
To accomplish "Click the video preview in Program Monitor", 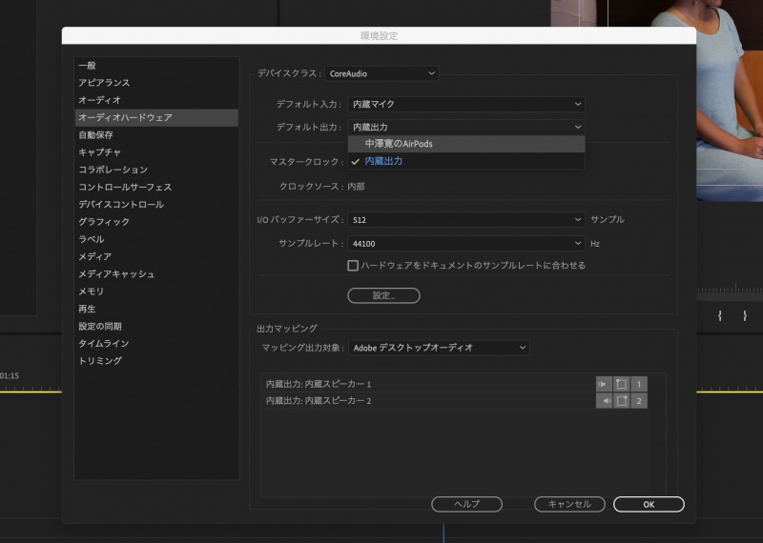I will pos(730,101).
